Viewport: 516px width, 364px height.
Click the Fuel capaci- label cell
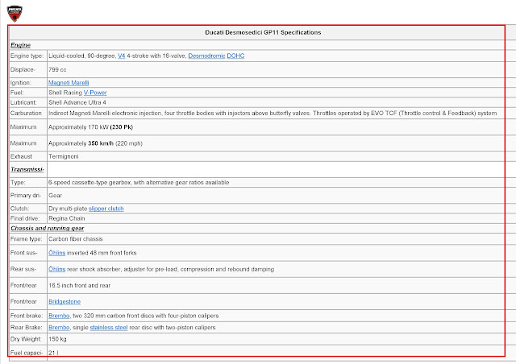pyautogui.click(x=28, y=353)
